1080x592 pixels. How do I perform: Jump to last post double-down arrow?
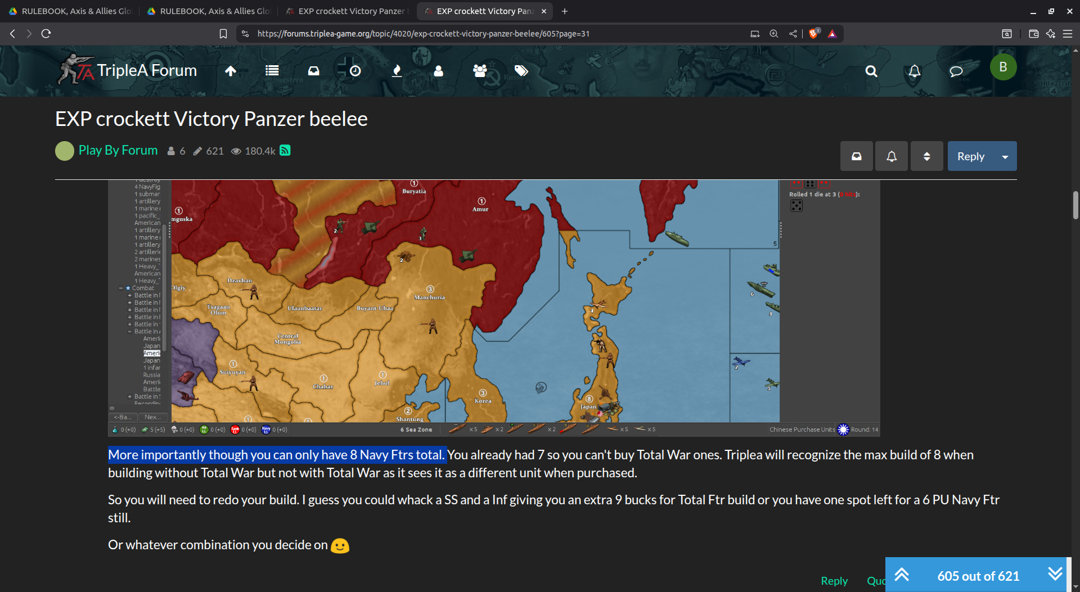1055,575
